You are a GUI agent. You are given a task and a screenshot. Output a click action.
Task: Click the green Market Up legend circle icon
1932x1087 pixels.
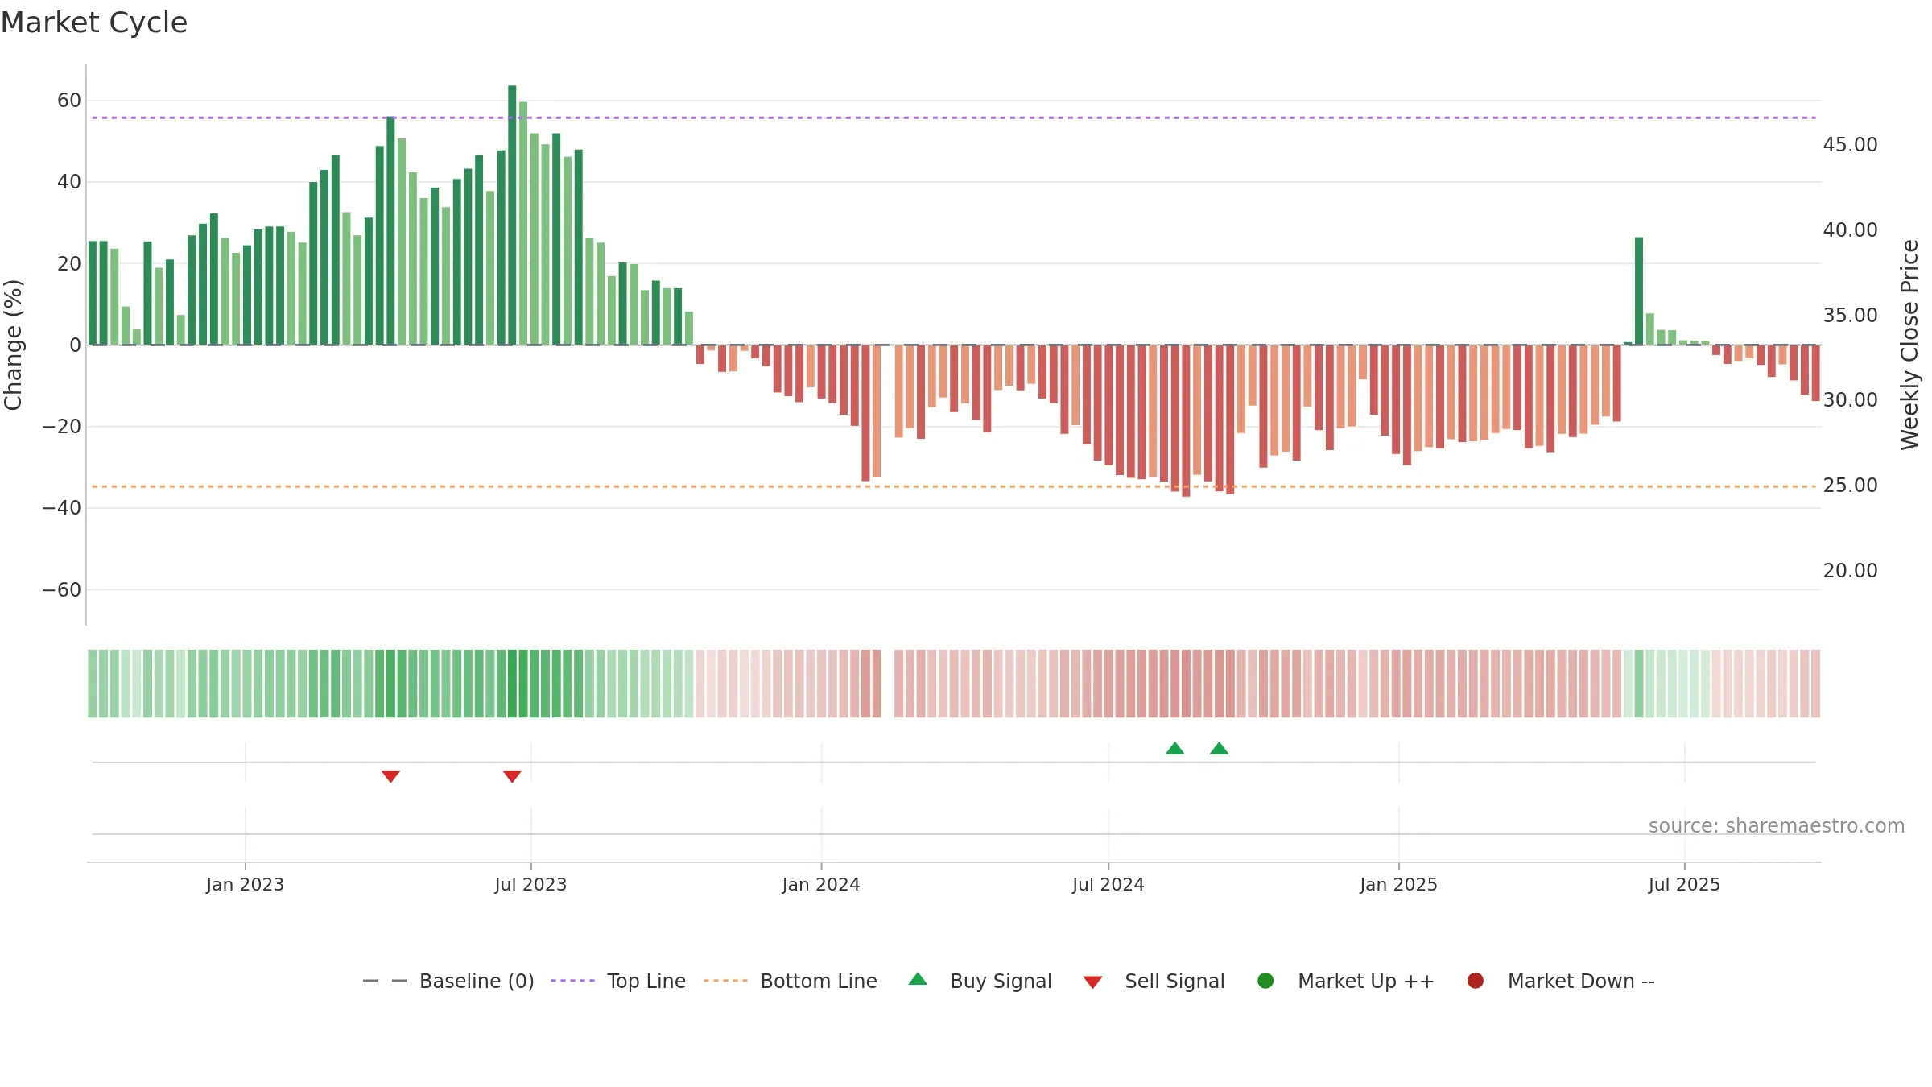point(1265,981)
